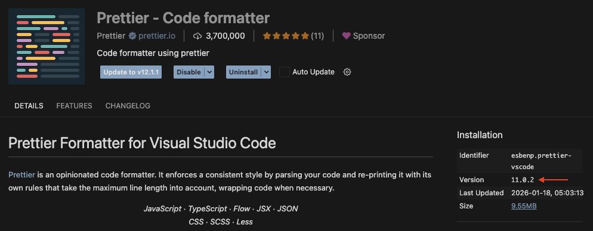Follow the Prettier link in the description
This screenshot has width=593, height=231.
pos(21,175)
